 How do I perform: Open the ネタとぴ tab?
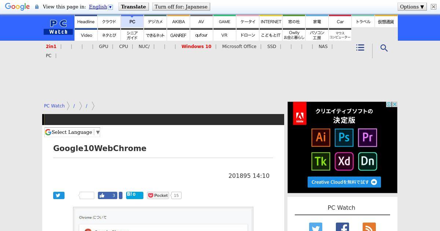point(109,35)
